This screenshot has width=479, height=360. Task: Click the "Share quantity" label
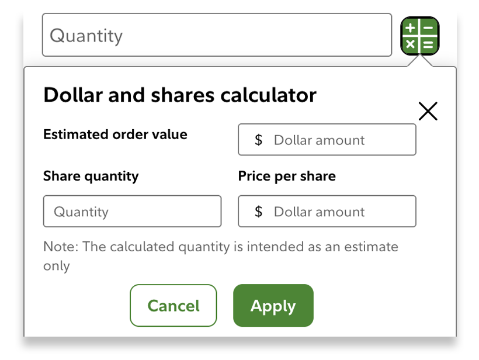pyautogui.click(x=91, y=176)
